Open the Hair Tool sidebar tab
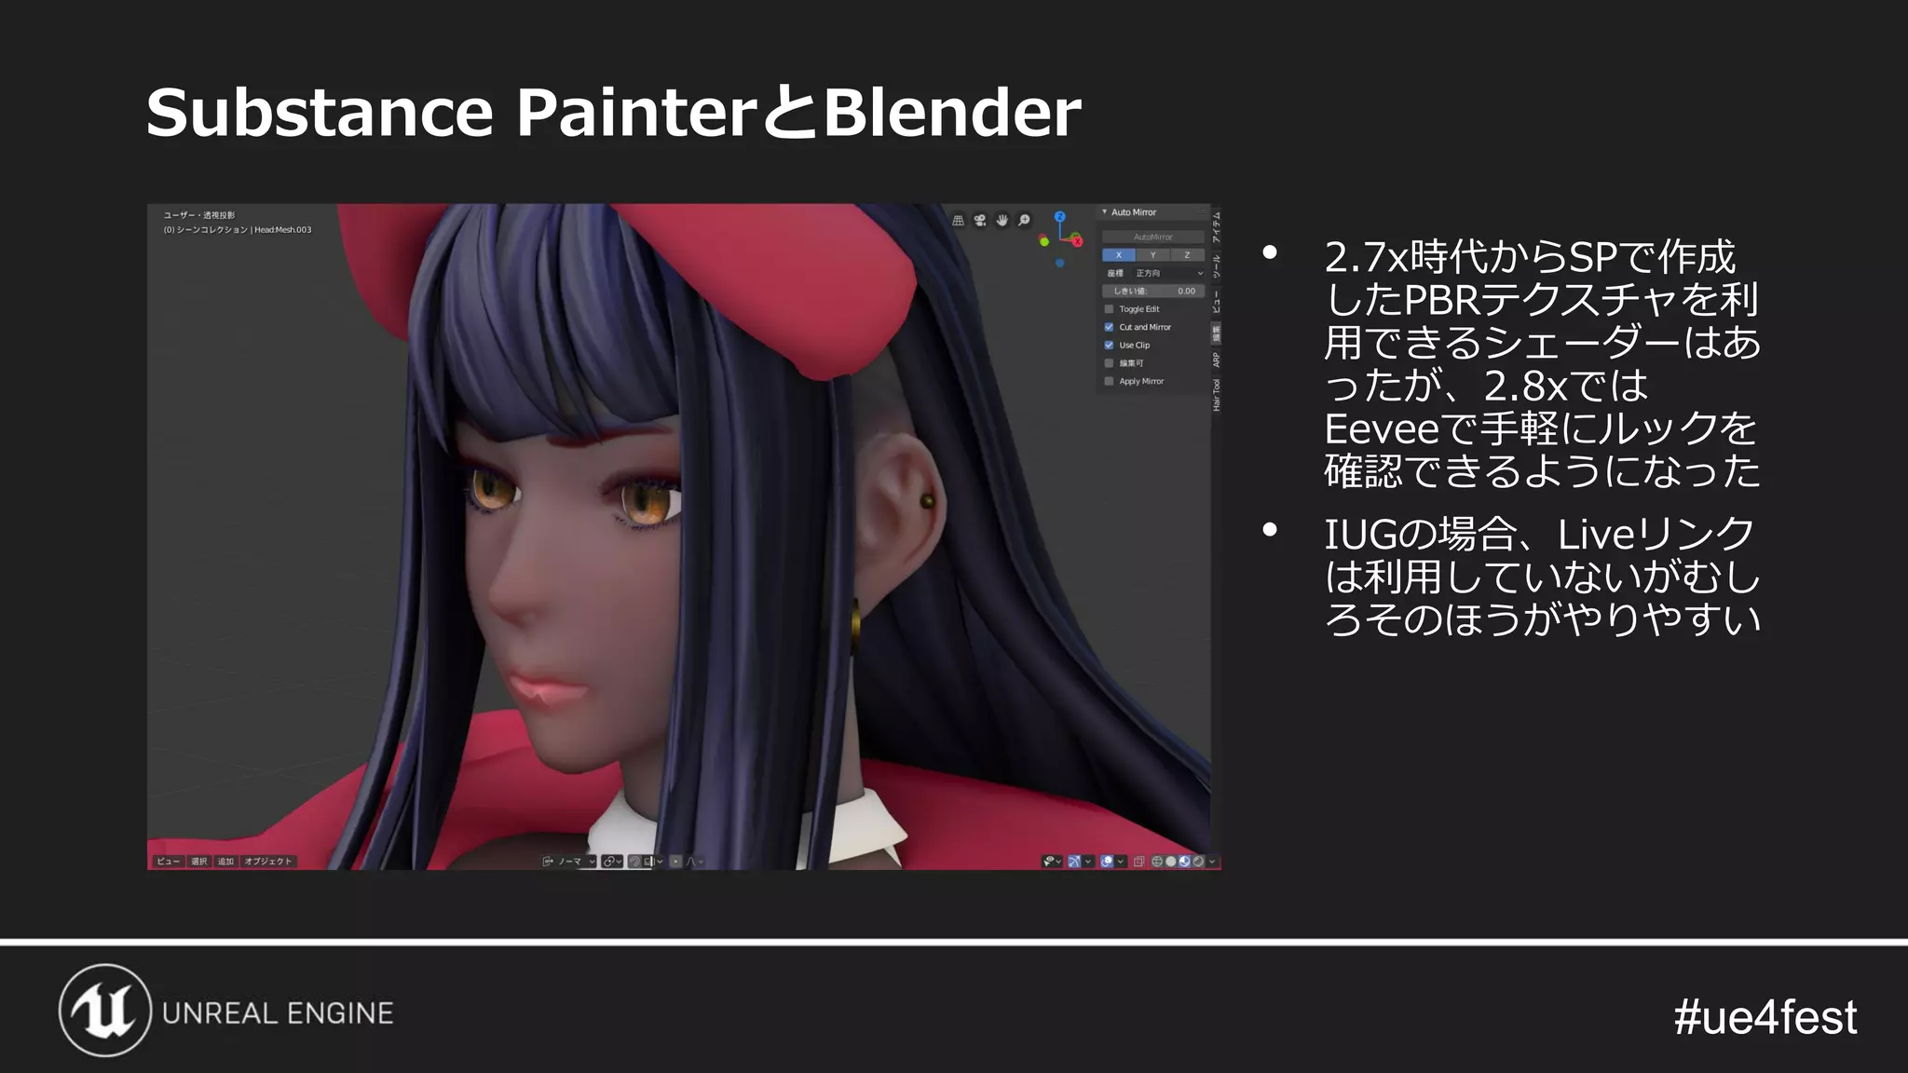The width and height of the screenshot is (1908, 1073). pos(1216,395)
